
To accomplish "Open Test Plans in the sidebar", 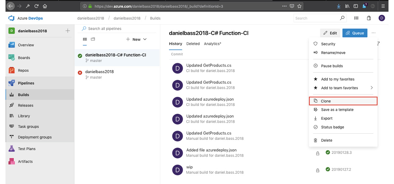I will pos(40,149).
